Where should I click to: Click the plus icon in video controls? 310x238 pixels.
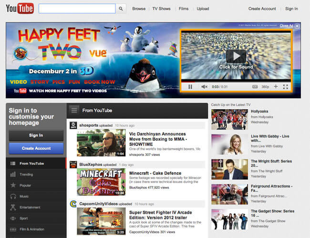pyautogui.click(x=276, y=86)
